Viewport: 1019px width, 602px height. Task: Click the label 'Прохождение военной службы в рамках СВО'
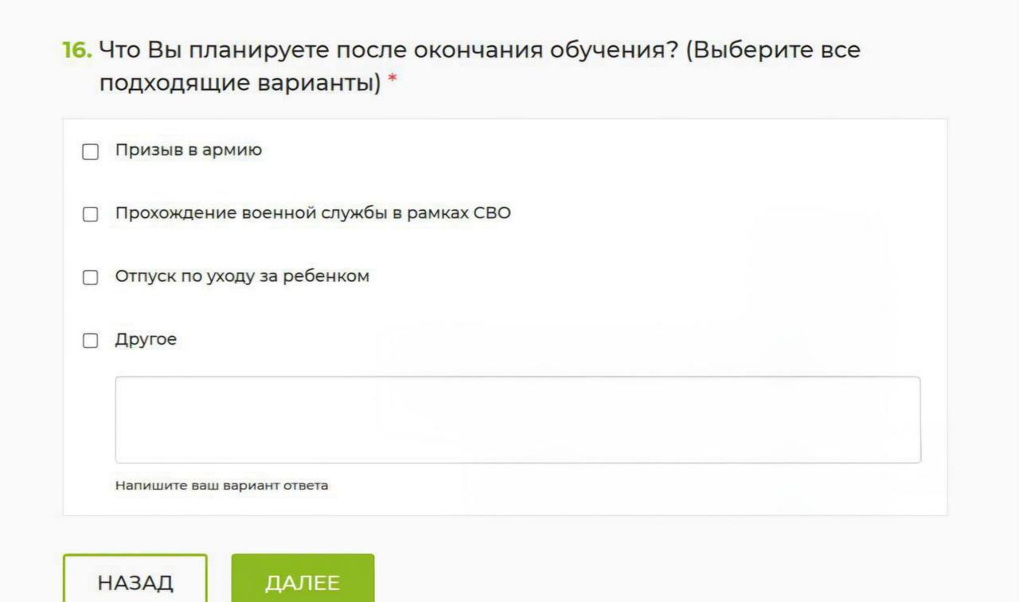point(314,213)
